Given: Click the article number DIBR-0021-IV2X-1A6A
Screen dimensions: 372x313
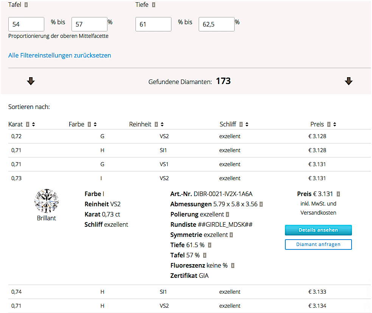Looking at the screenshot, I should (223, 194).
